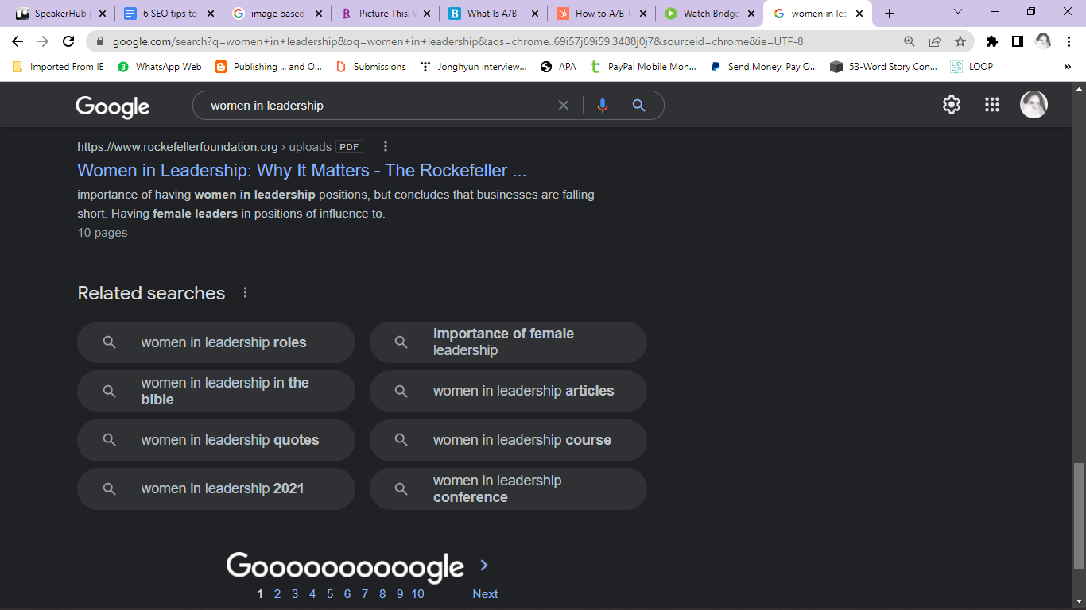Open the Related searches three-dot menu

coord(245,292)
